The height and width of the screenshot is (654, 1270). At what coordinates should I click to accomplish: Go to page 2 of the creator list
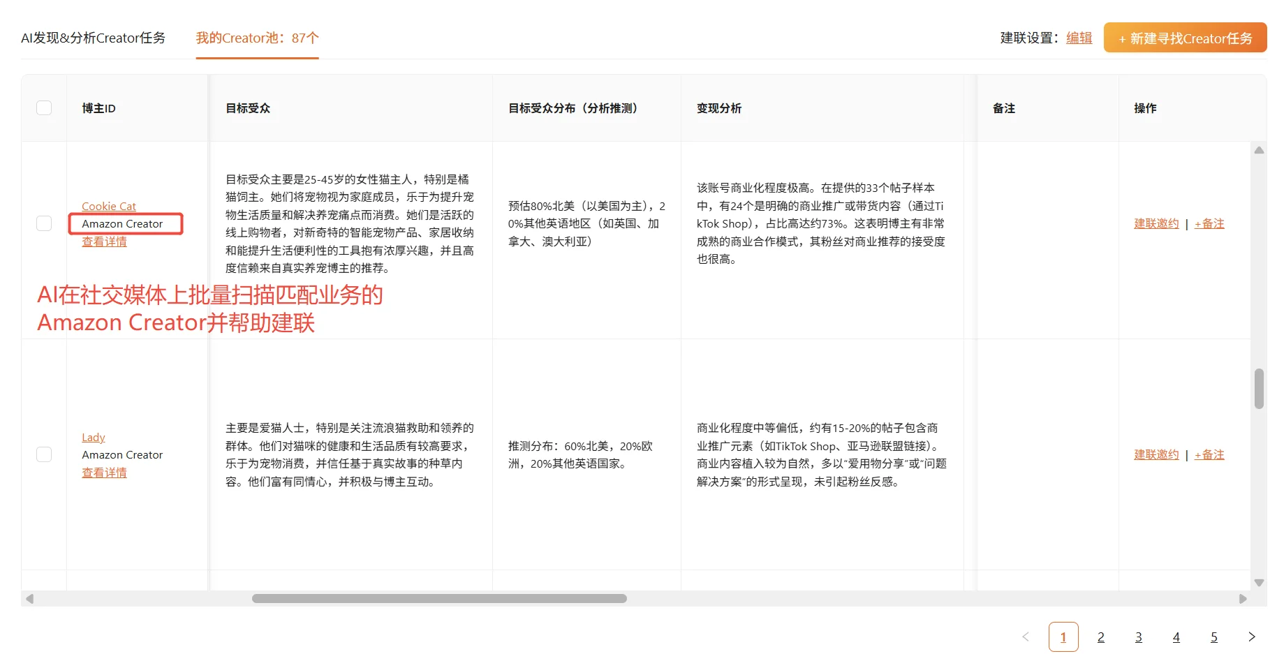[1100, 636]
